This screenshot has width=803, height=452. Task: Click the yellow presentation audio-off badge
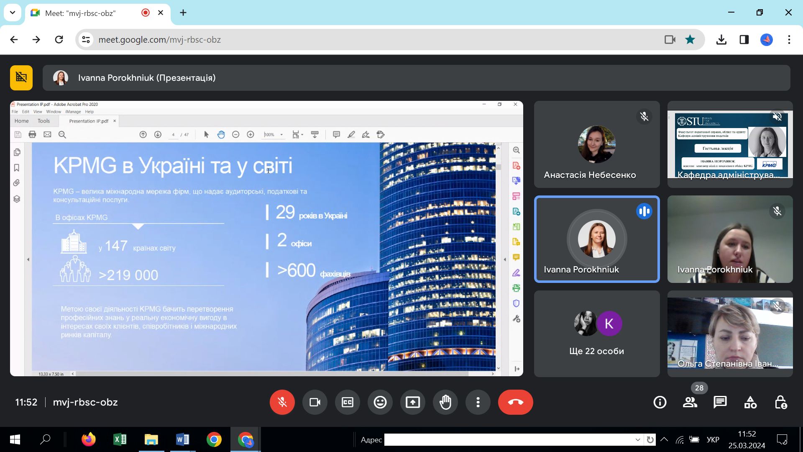21,78
